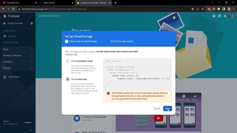
Task: Reload the page
Action: [13, 9]
